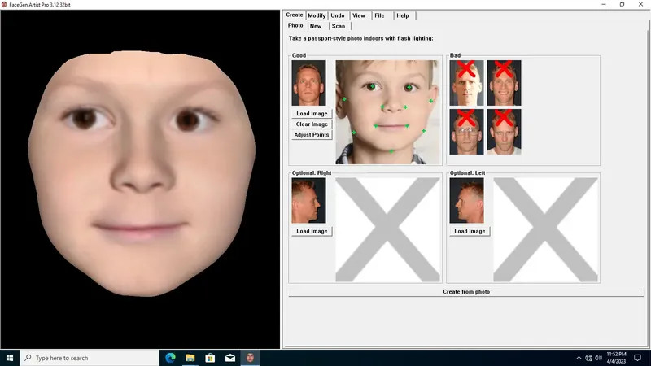Load image for Optional Right profile
This screenshot has height=366, width=651.
312,231
